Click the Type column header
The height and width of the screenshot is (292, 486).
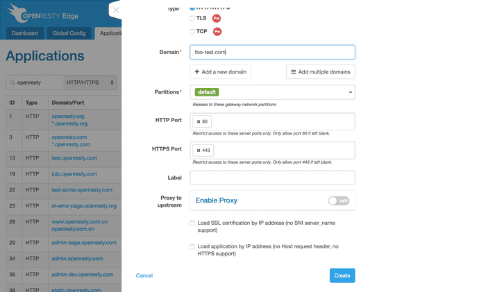31,103
